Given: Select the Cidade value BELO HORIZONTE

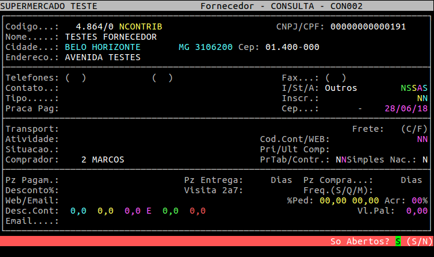Looking at the screenshot, I should point(102,47).
